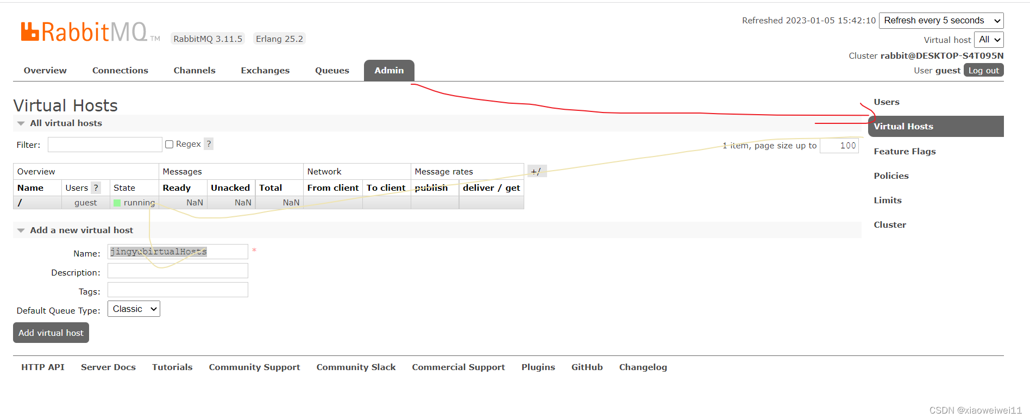
Task: Open the / virtual host row link
Action: [20, 203]
